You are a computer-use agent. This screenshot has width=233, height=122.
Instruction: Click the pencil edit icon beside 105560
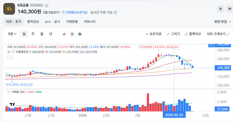tap(46, 6)
